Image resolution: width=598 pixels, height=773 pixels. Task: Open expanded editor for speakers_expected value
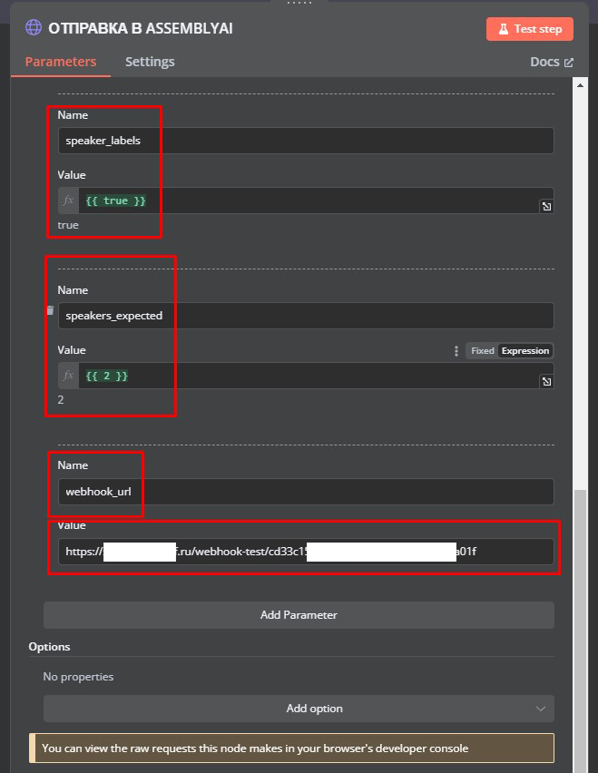(x=546, y=382)
